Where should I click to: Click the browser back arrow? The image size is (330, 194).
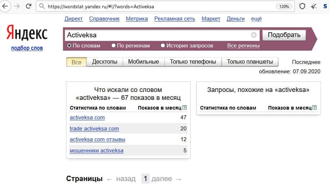5,6
